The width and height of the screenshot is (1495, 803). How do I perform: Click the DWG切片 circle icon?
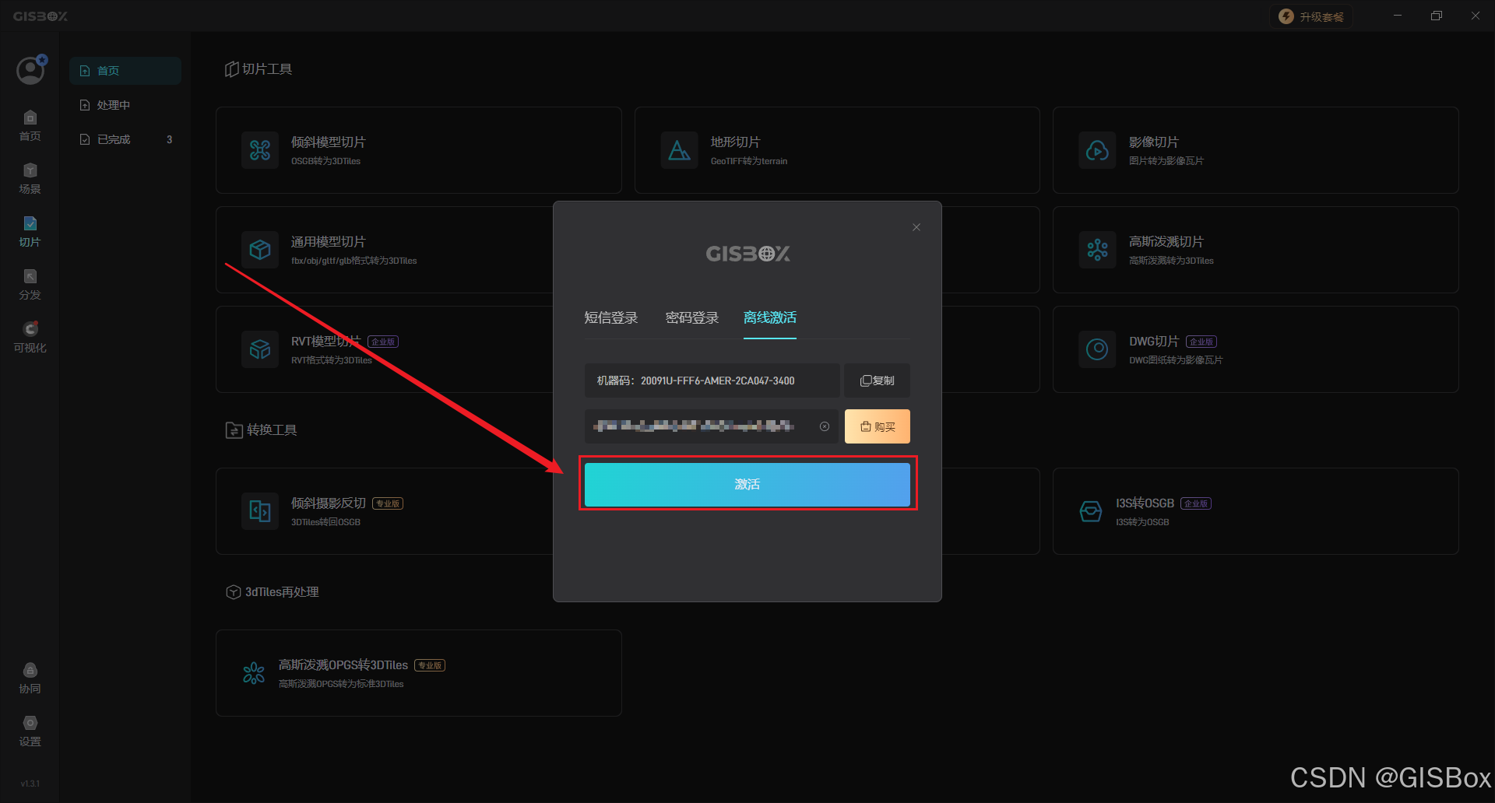[x=1098, y=349]
